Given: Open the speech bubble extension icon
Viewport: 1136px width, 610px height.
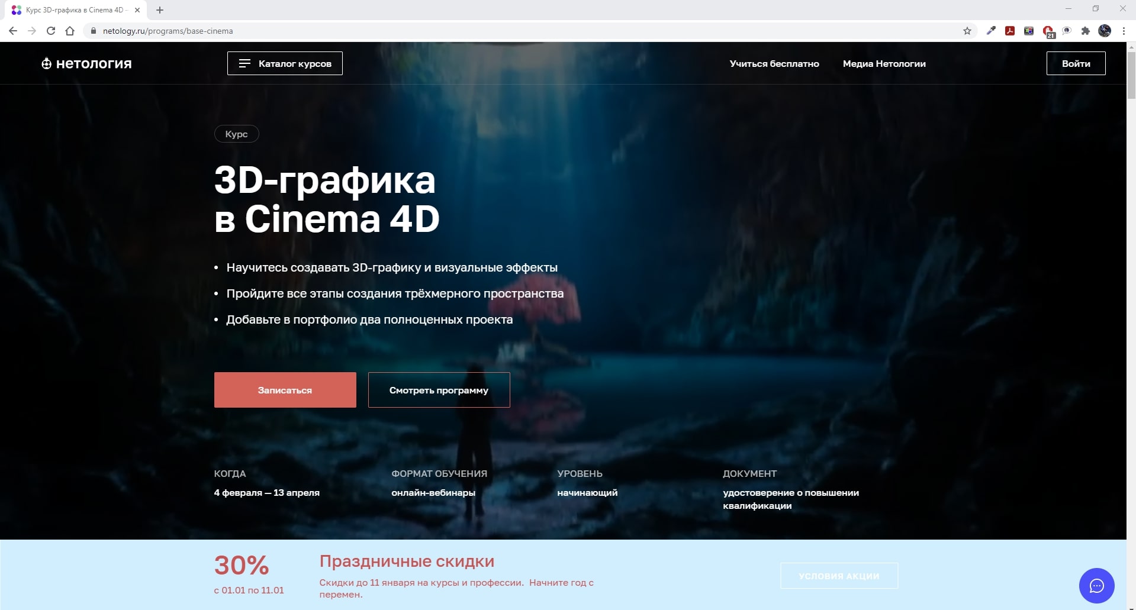Looking at the screenshot, I should [x=1067, y=31].
